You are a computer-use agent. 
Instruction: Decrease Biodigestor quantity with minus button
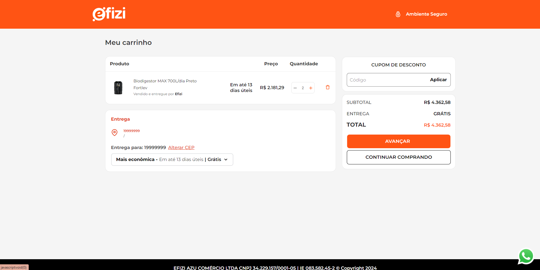click(x=295, y=88)
